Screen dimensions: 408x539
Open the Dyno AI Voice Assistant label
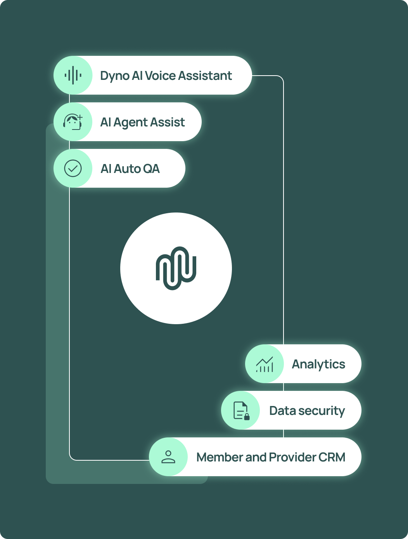166,76
